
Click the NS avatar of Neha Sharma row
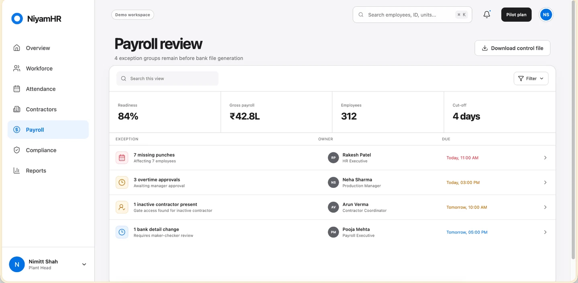[x=333, y=183]
